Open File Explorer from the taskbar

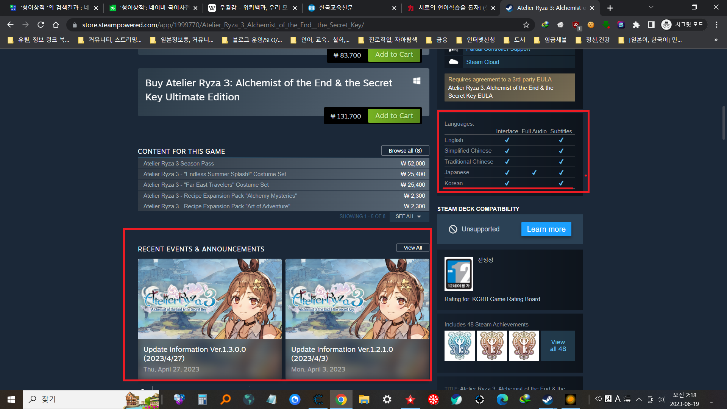pos(364,399)
